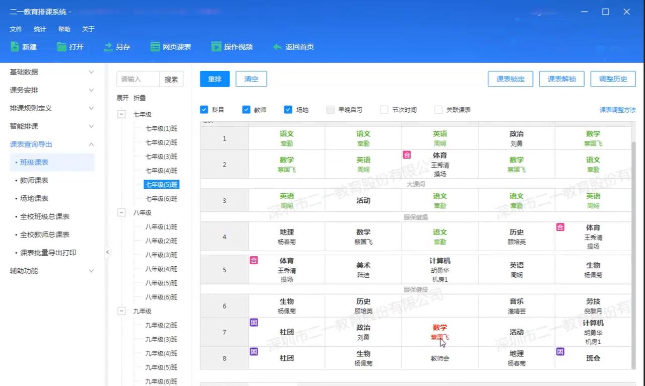Select the 计算机 胡勇华 机房1 cell in period 5

point(440,270)
